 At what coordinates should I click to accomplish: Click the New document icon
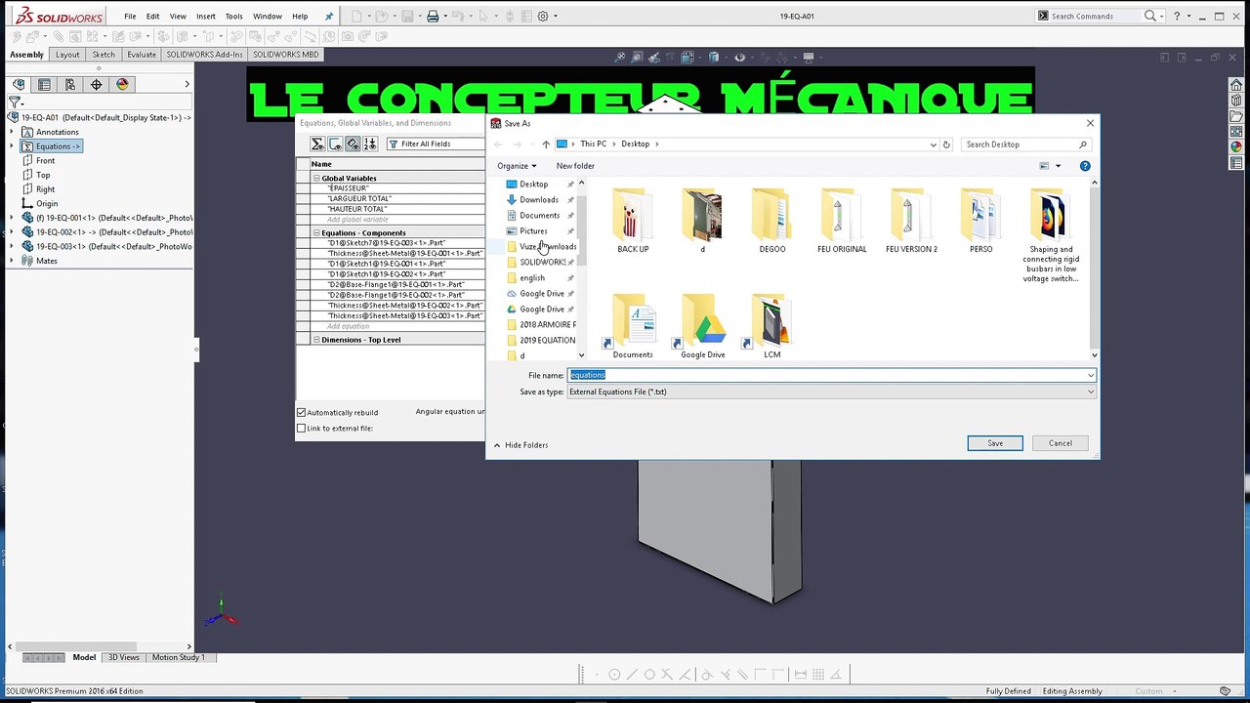click(x=356, y=17)
